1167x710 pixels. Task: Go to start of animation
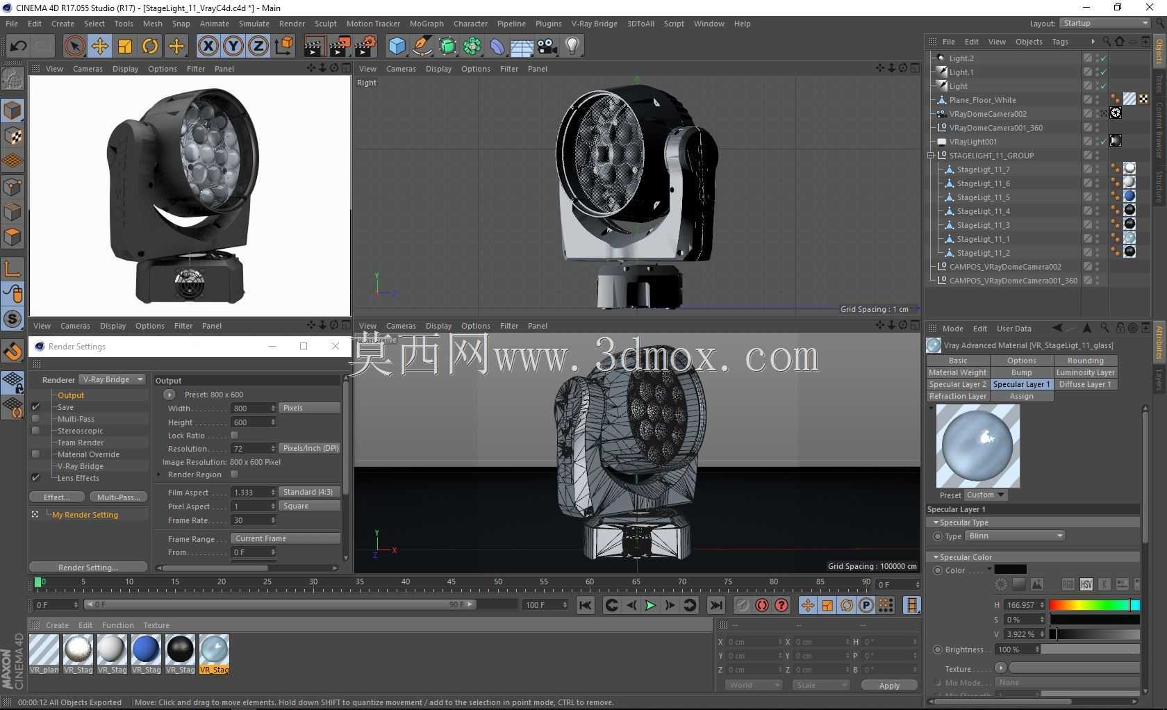[x=586, y=605]
